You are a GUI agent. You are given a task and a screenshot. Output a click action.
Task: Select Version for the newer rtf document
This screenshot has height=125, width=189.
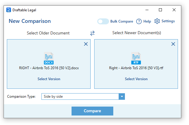[136, 79]
